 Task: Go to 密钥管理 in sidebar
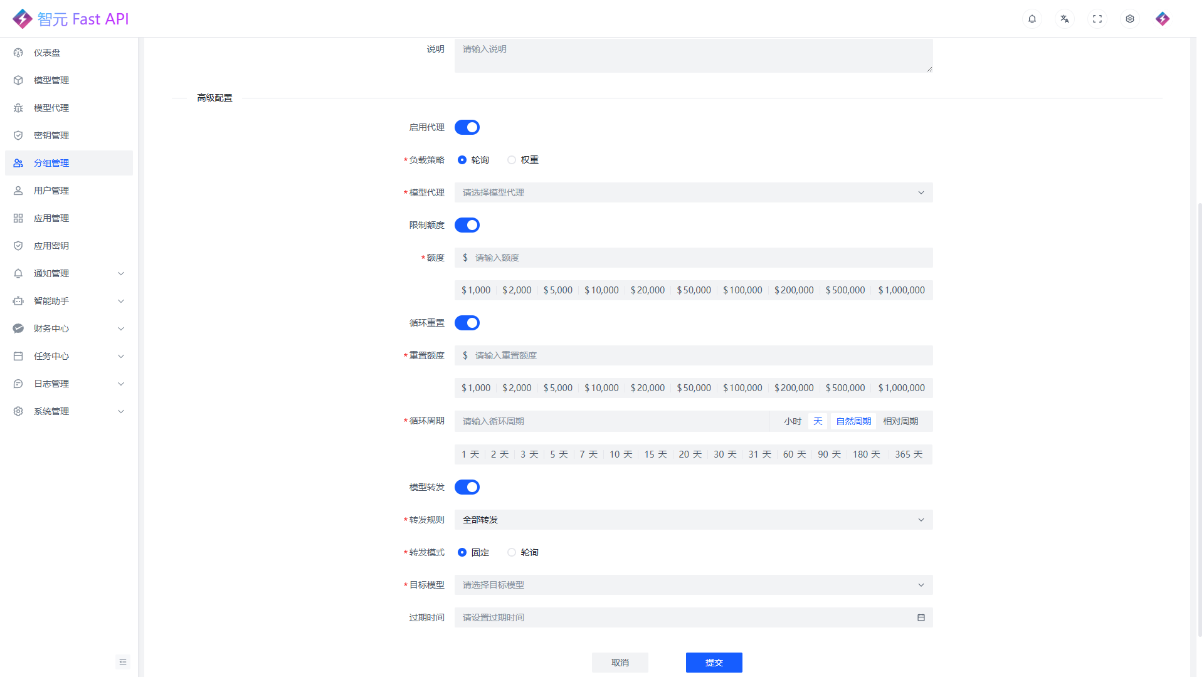point(51,135)
